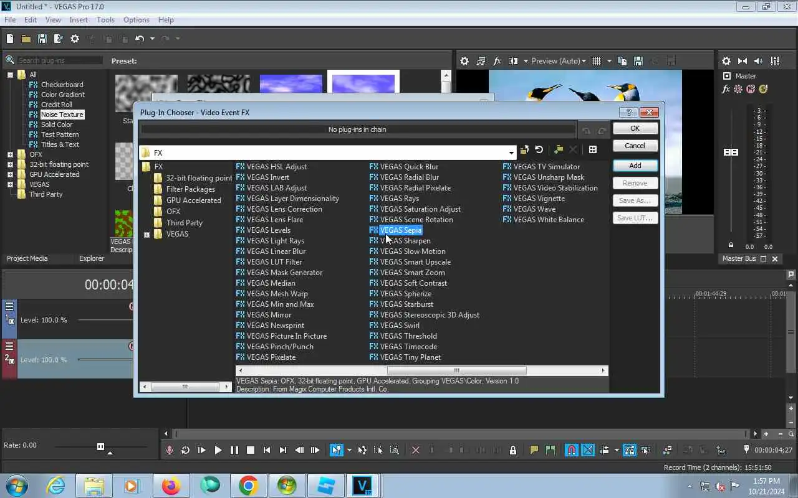
Task: Open Firefox from the Windows taskbar
Action: coord(171,486)
